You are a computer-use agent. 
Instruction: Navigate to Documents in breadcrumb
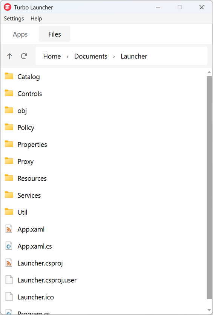point(91,56)
